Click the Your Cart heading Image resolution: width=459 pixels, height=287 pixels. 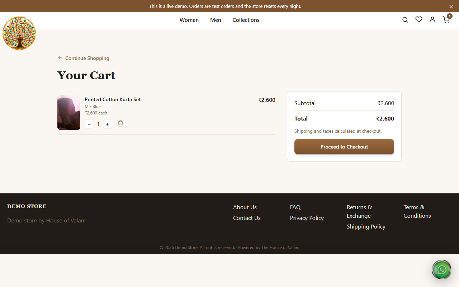tap(86, 75)
